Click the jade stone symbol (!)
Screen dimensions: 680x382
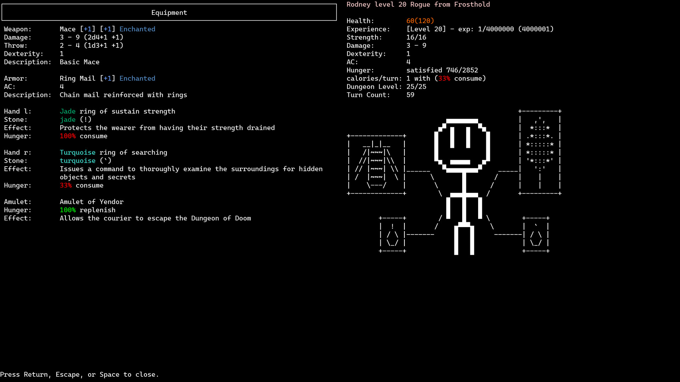pos(85,120)
